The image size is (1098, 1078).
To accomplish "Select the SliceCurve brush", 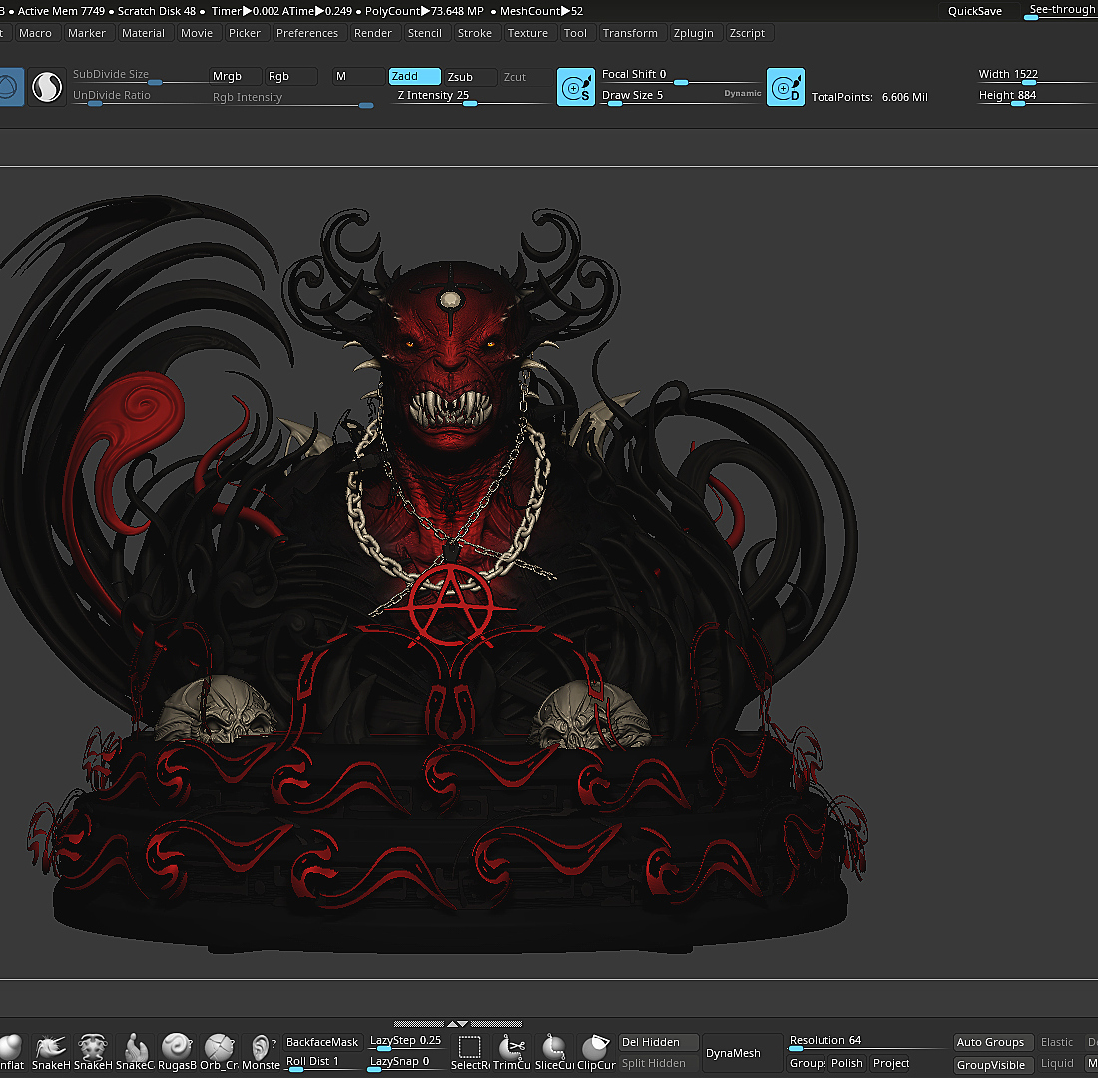I will [x=554, y=1053].
